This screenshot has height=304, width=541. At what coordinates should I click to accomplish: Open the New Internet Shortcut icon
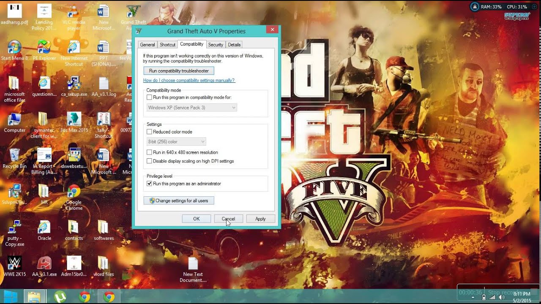pyautogui.click(x=74, y=53)
